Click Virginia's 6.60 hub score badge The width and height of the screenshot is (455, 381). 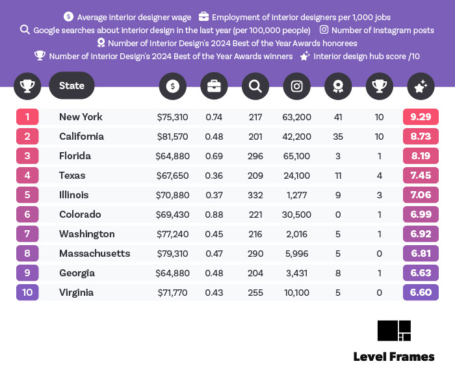coord(421,293)
